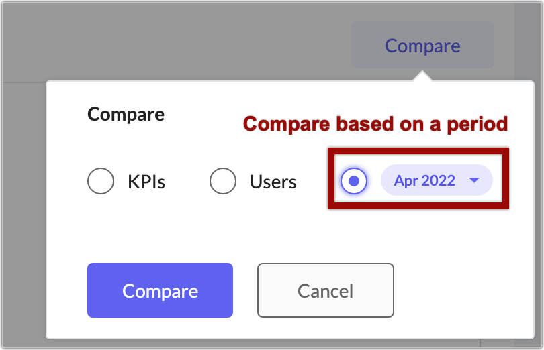Click the blue dot inside the selected radio
Viewport: 544px width, 350px height.
[354, 181]
